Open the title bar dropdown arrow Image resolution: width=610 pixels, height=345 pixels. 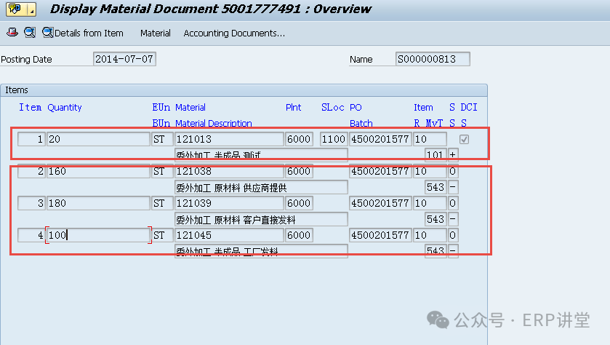point(32,9)
